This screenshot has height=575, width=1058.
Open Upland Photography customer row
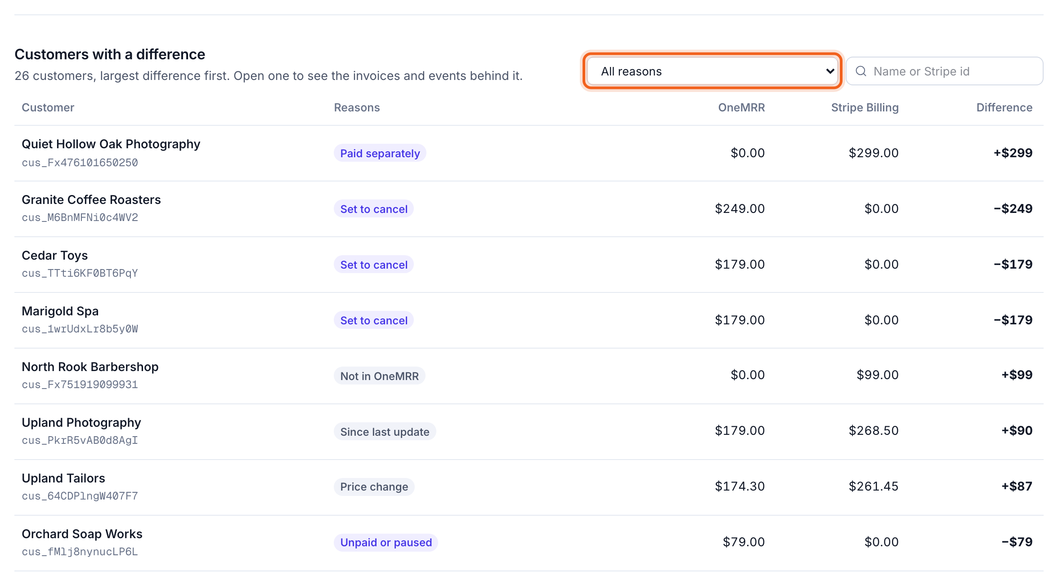pyautogui.click(x=529, y=432)
